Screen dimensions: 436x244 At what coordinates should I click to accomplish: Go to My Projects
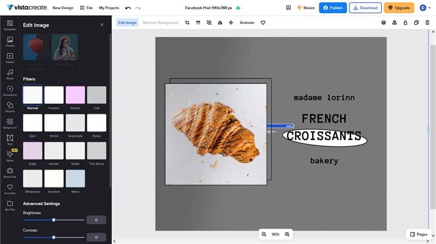[x=109, y=8]
